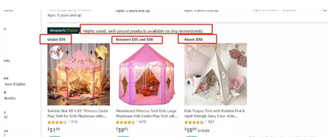Click the Under $35 heading

coord(56,40)
